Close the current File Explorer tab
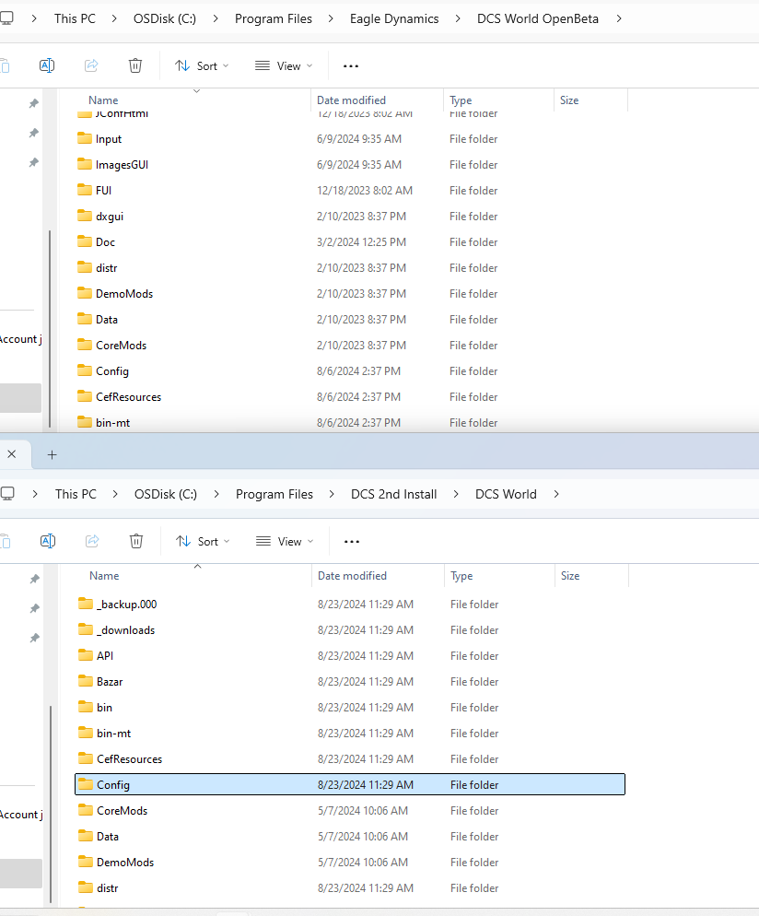 click(12, 454)
